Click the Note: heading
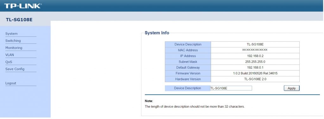Viewport: 324px width, 119px height. [x=149, y=101]
